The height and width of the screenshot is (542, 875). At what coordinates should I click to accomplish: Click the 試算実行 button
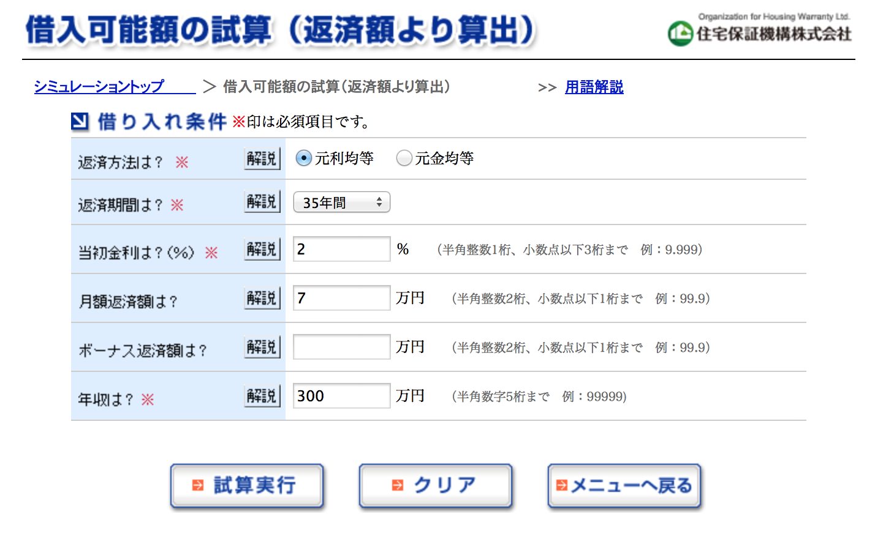click(246, 486)
